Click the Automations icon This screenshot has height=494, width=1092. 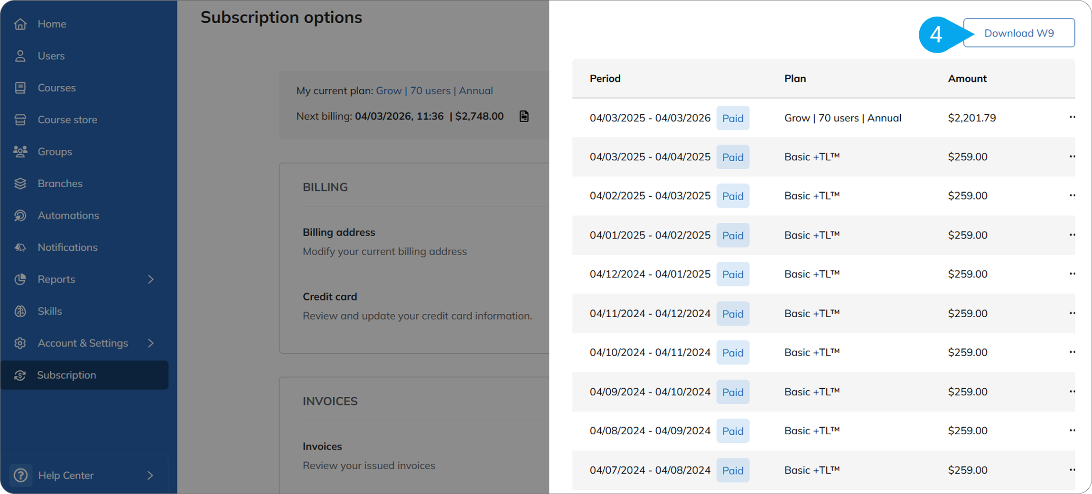20,215
